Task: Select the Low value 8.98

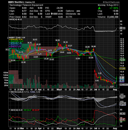Action: 24,14
